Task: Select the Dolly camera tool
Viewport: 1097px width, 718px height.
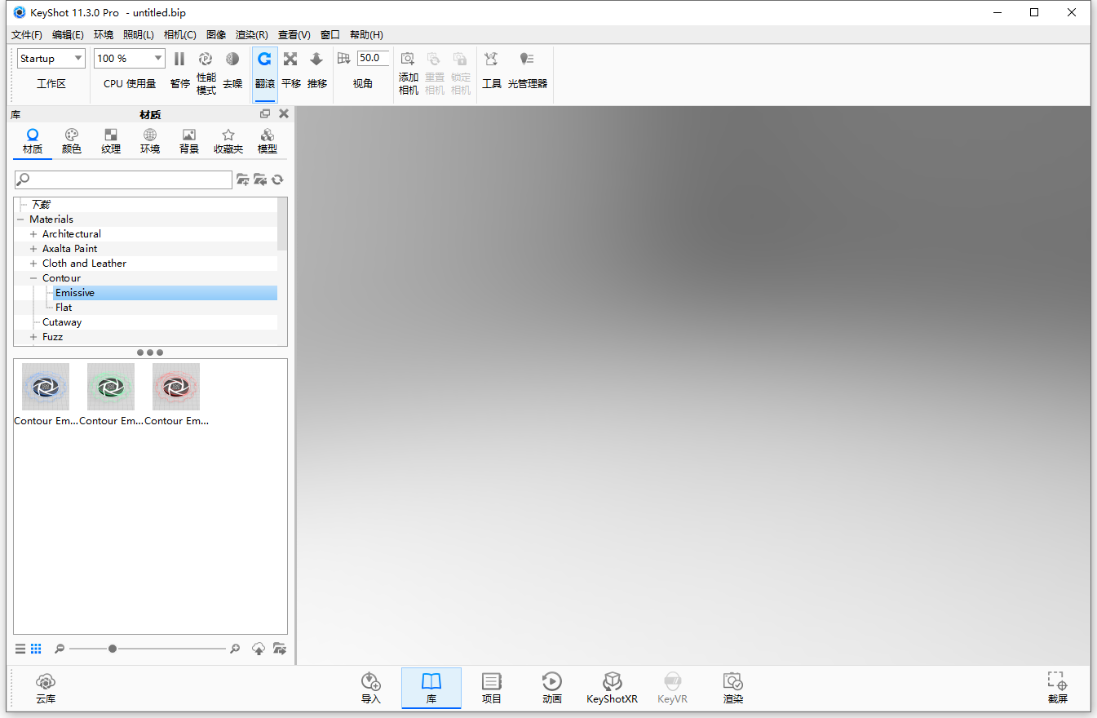Action: (317, 69)
